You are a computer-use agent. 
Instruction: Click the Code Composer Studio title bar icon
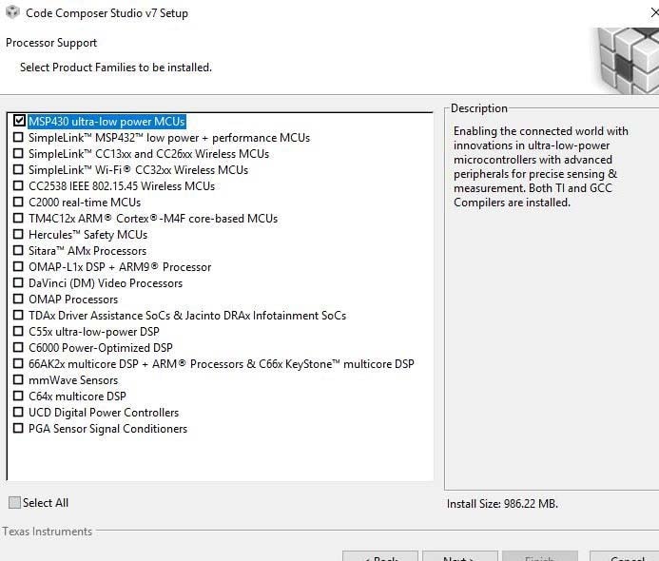tap(13, 12)
